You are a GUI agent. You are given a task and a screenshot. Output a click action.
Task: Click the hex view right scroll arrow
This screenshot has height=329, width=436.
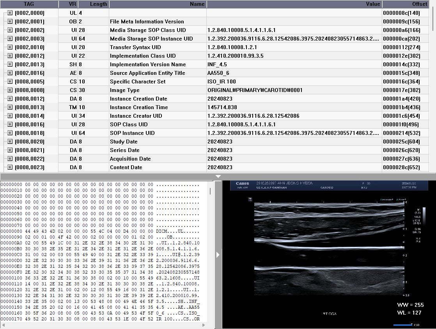pos(204,325)
